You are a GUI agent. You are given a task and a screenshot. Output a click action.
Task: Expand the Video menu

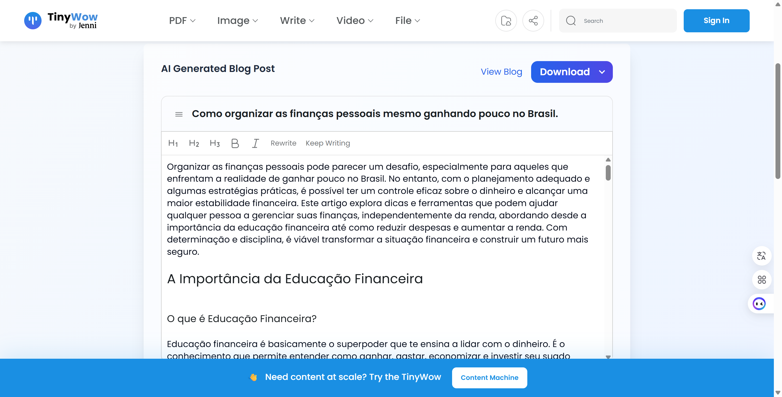tap(355, 21)
